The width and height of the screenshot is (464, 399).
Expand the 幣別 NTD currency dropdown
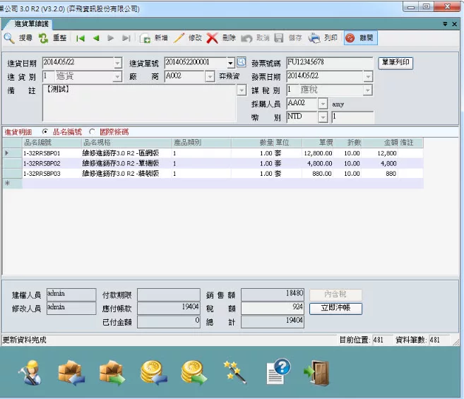pyautogui.click(x=323, y=117)
